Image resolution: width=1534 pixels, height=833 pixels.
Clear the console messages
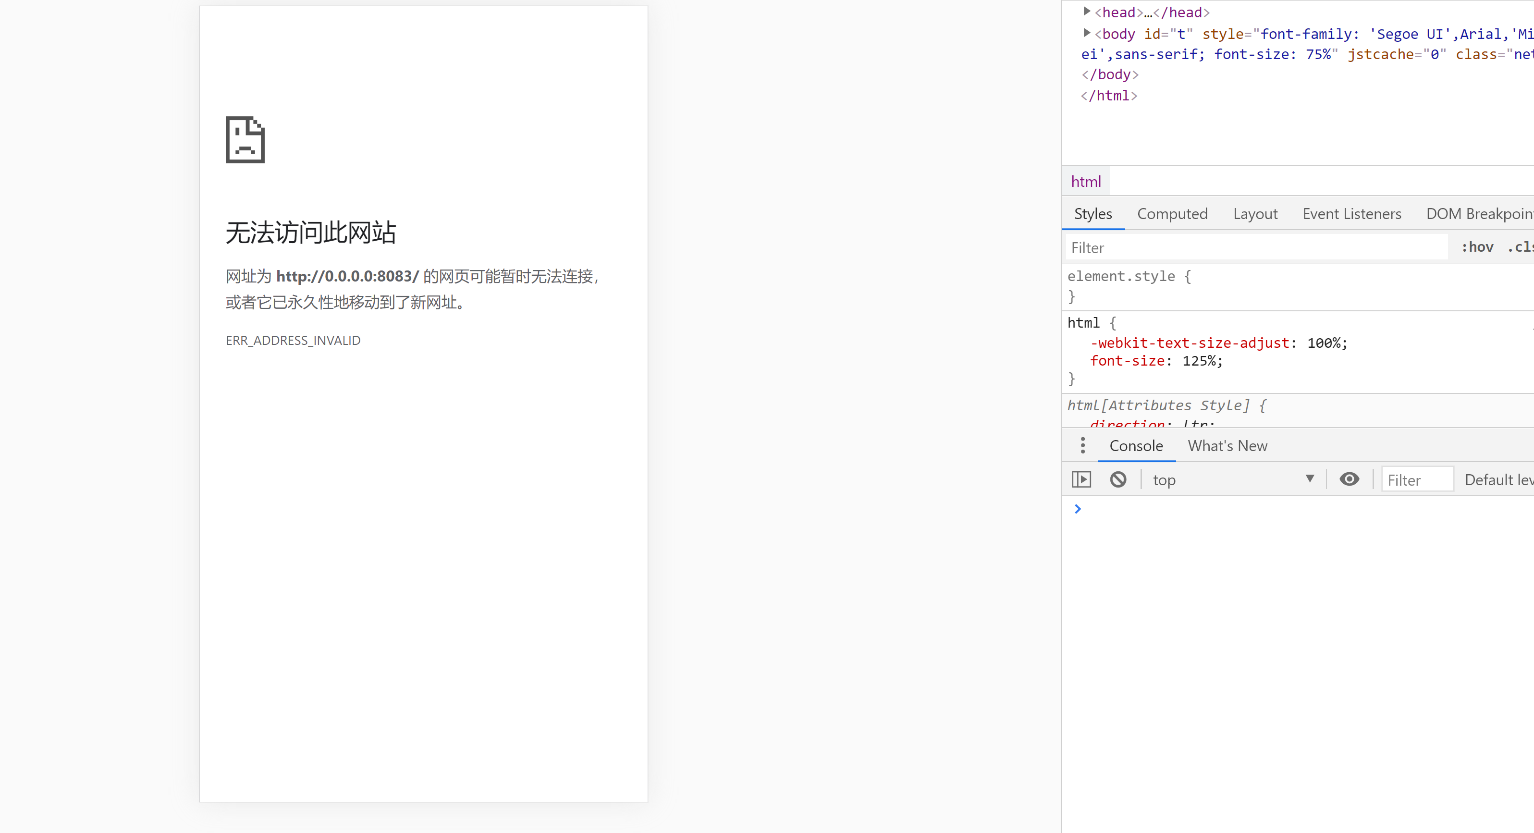pos(1119,479)
